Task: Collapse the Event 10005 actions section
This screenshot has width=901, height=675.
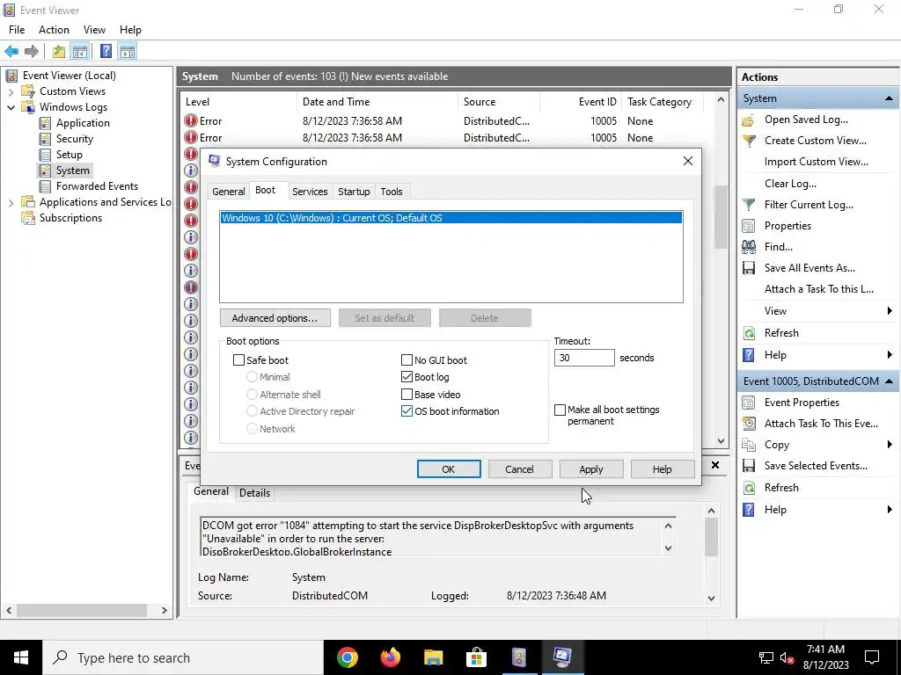Action: 889,381
